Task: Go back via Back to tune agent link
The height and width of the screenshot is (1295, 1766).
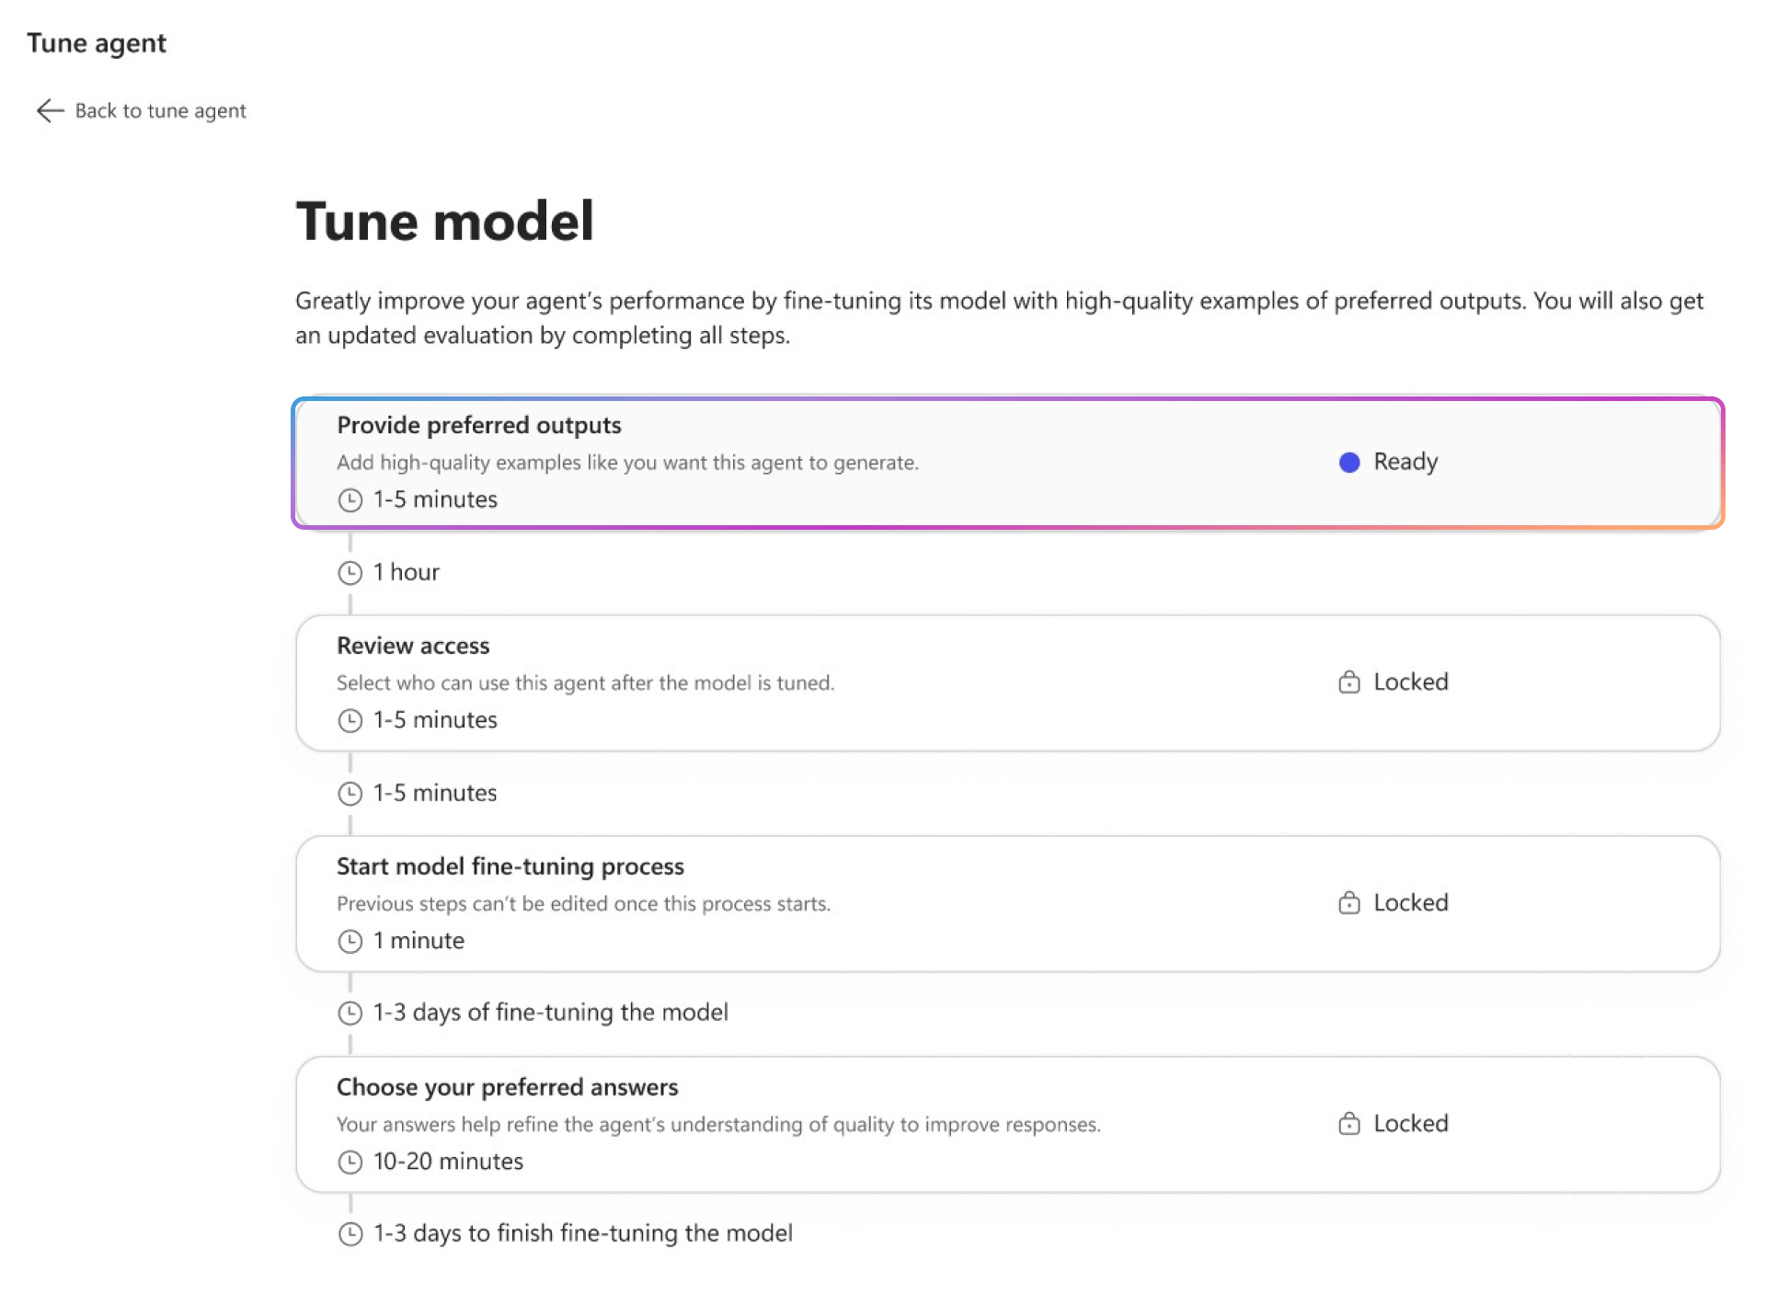Action: click(x=160, y=111)
